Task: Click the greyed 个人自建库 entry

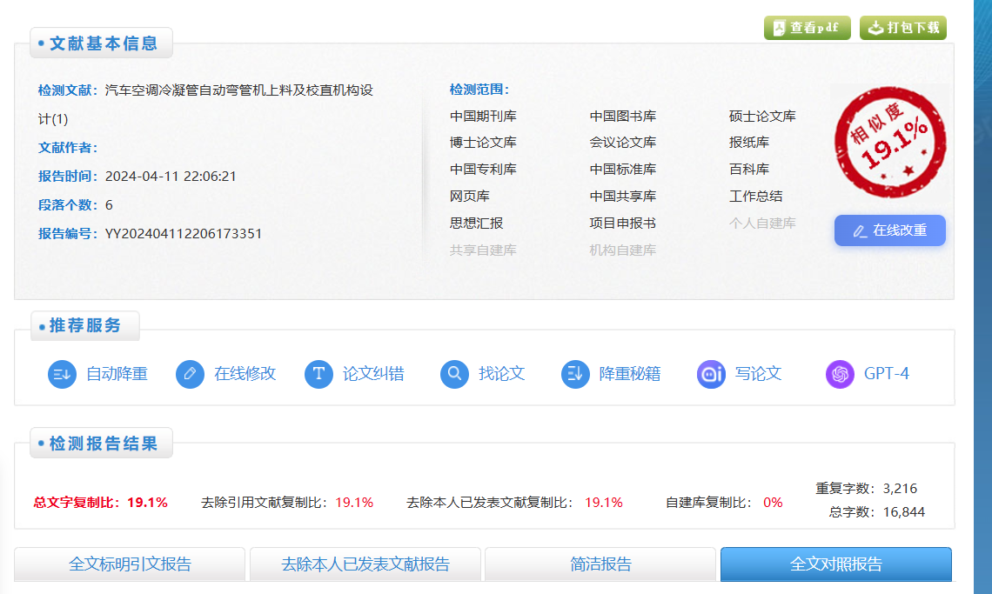Action: click(762, 224)
